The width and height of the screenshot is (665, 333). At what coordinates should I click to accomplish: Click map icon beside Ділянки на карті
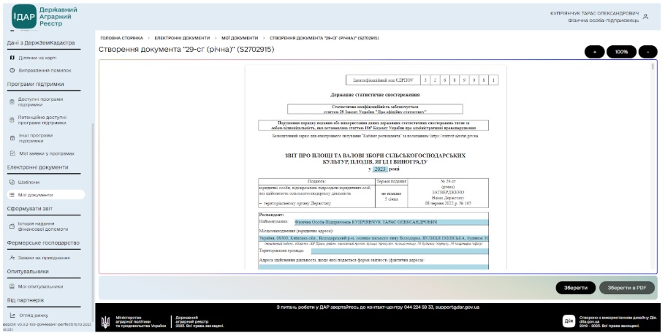(12, 58)
